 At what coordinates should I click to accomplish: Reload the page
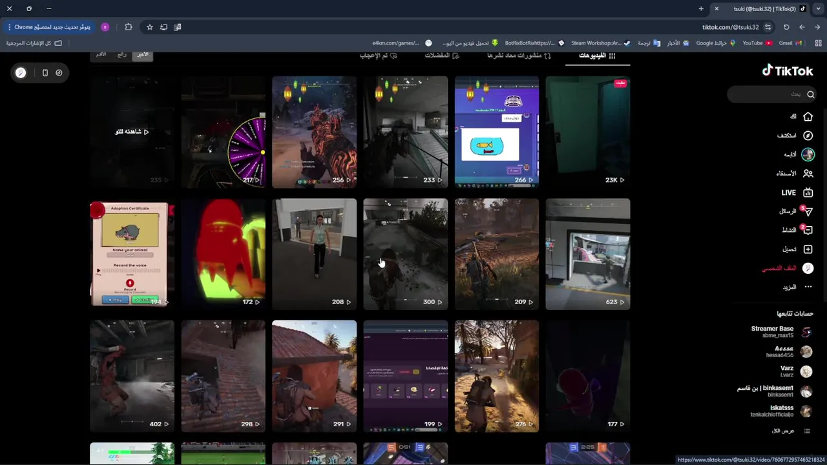[x=786, y=27]
